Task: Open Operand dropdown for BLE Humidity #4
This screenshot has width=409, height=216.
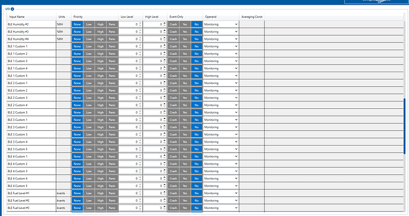Action: pyautogui.click(x=221, y=39)
